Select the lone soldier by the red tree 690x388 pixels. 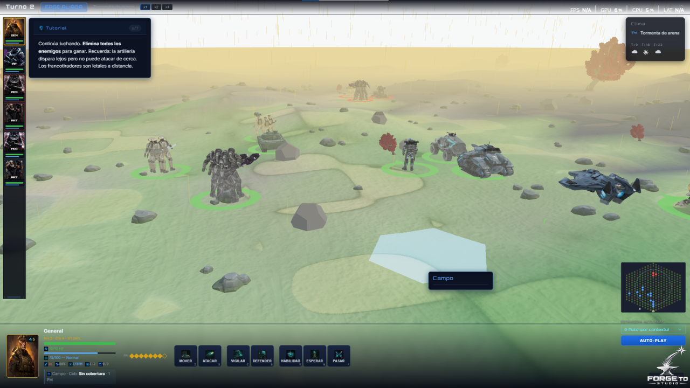pyautogui.click(x=410, y=155)
